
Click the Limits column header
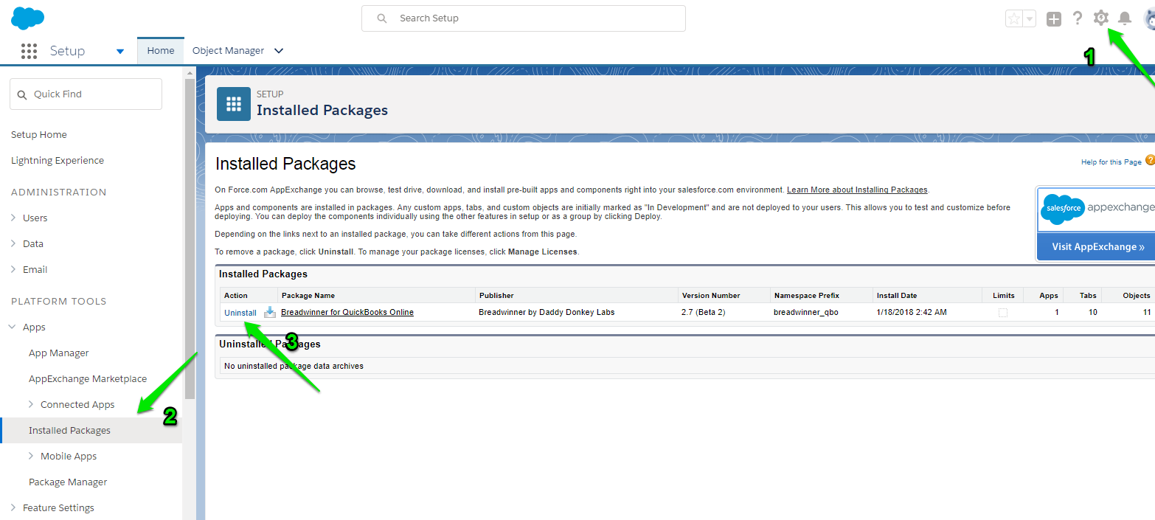(x=1004, y=295)
